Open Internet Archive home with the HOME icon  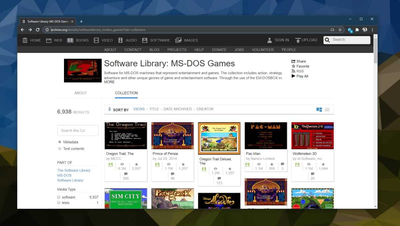(x=25, y=40)
